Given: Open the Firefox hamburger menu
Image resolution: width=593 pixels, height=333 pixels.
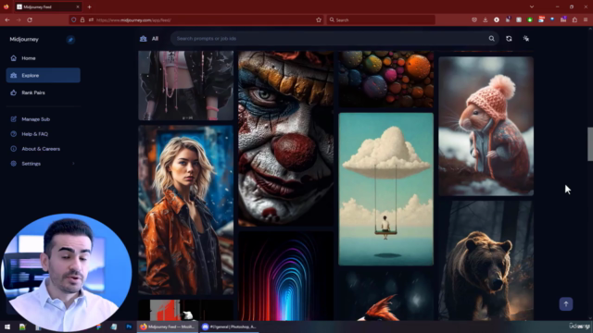Looking at the screenshot, I should click(586, 20).
